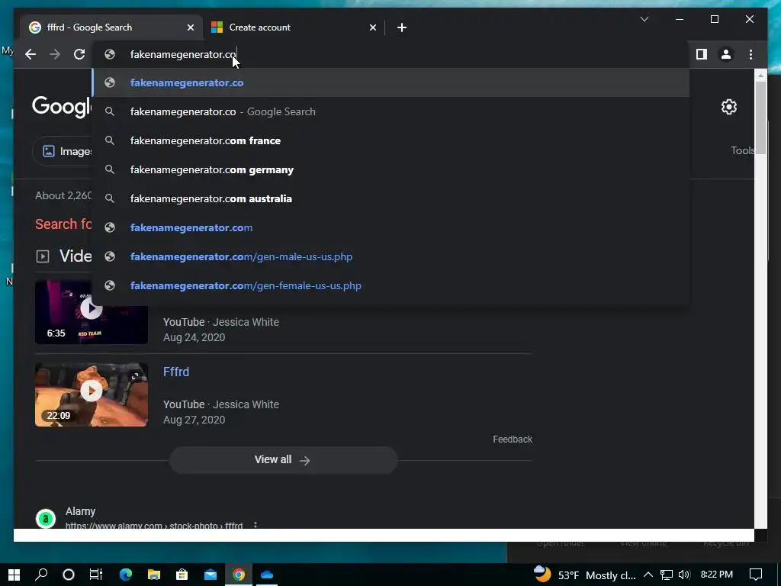Open the Images search filter
The image size is (781, 586).
click(63, 151)
